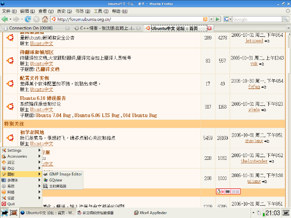Click the RSS feed icon in address bar
The height and width of the screenshot is (218, 291).
click(206, 19)
